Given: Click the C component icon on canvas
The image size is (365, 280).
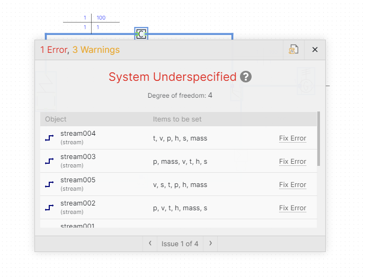Looking at the screenshot, I should pyautogui.click(x=141, y=34).
